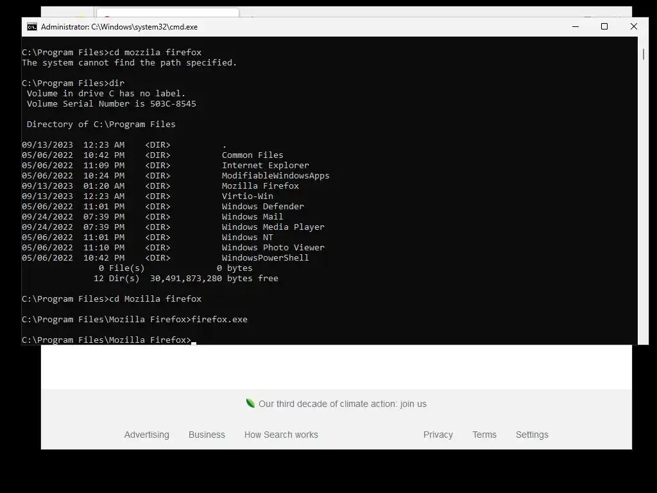
Task: Click the 'Common Files' directory entry
Action: [252, 155]
